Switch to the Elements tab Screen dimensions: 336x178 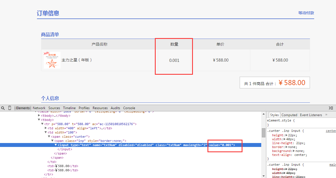23,108
